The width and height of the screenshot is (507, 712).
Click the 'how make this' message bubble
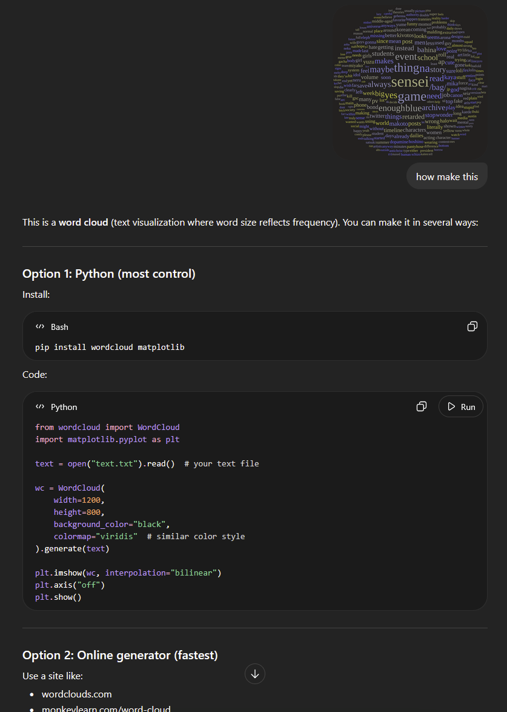pos(446,176)
